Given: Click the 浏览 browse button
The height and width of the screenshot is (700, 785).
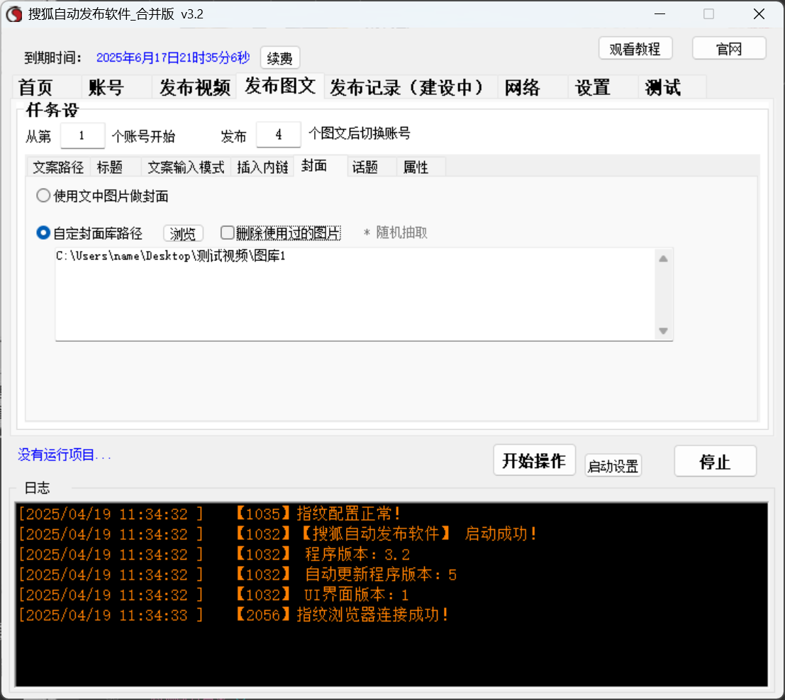Looking at the screenshot, I should coord(183,234).
